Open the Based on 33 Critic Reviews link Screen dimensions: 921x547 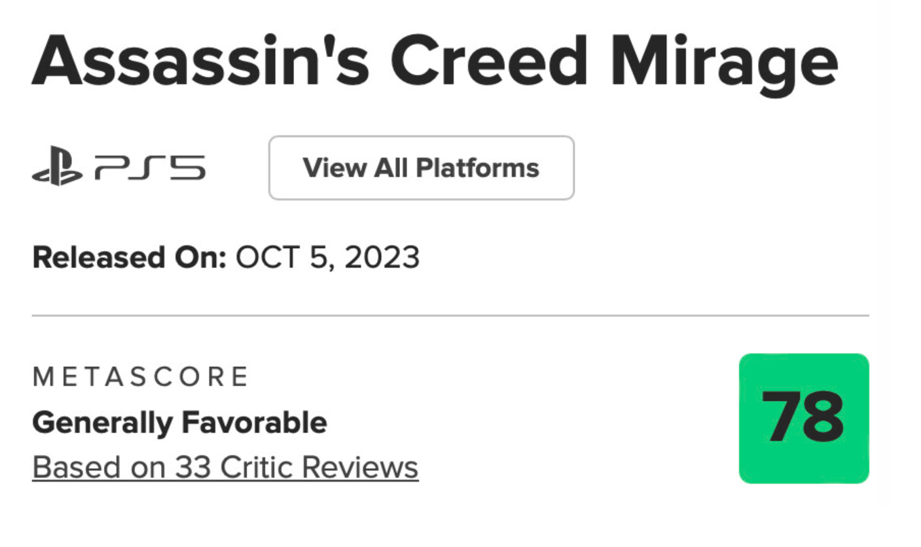point(225,467)
